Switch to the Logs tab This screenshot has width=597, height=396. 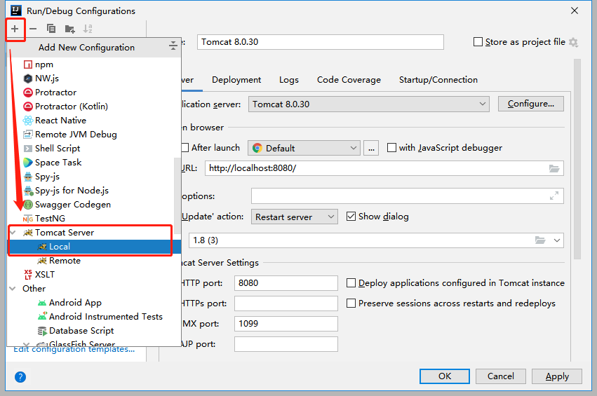pos(289,80)
